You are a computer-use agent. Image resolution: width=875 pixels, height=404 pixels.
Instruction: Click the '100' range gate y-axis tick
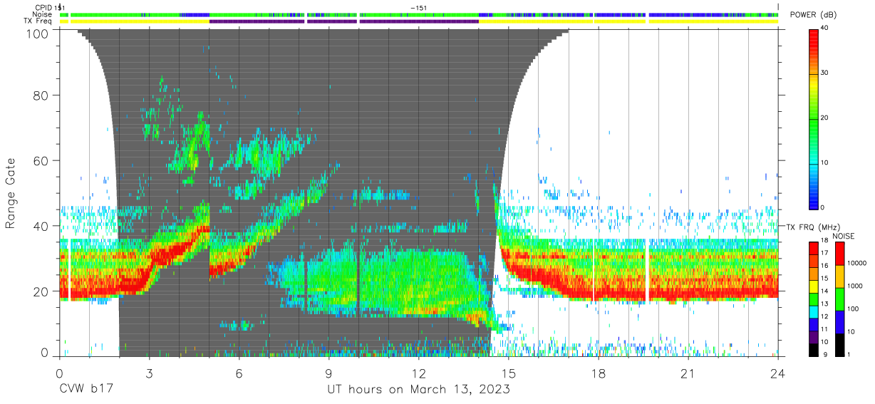click(38, 33)
